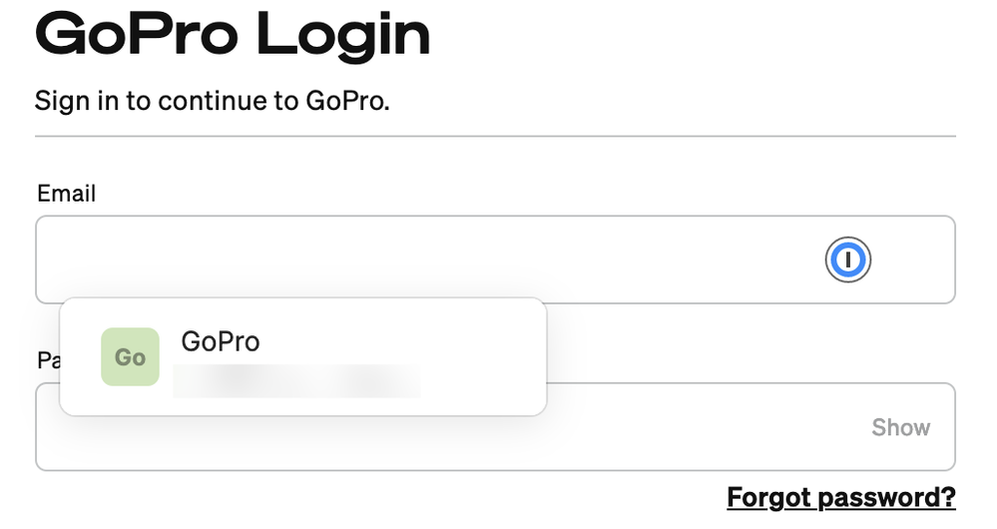997x529 pixels.
Task: Click the green Go avatar icon
Action: (x=130, y=356)
